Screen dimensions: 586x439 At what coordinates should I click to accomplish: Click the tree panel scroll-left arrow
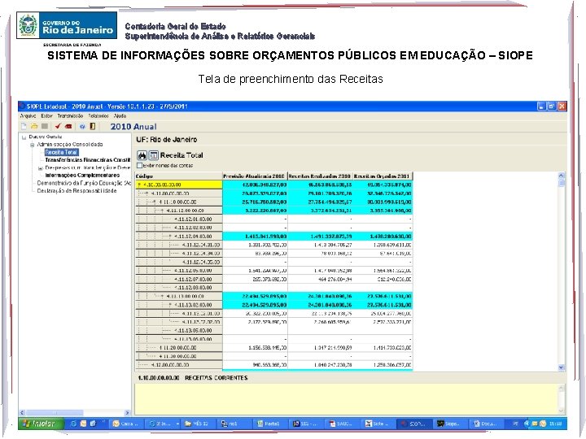tap(22, 413)
